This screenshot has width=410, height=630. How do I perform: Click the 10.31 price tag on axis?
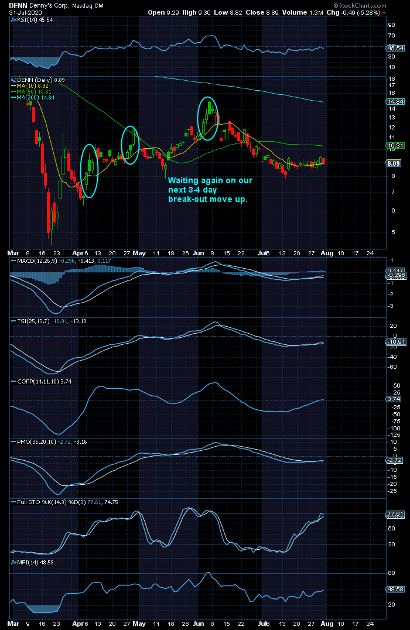(x=396, y=145)
